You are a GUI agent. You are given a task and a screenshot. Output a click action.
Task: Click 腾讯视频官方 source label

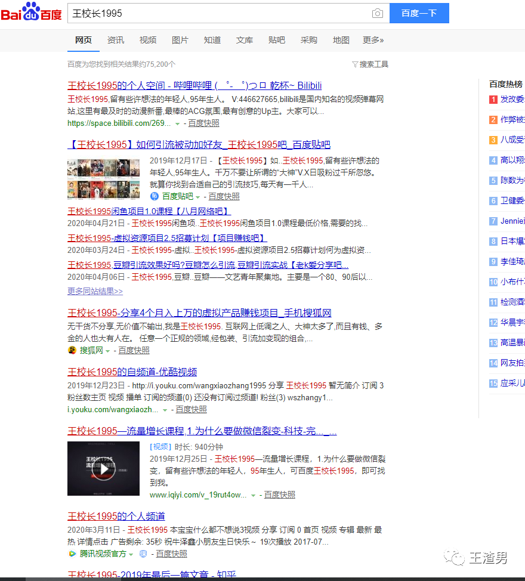[103, 554]
